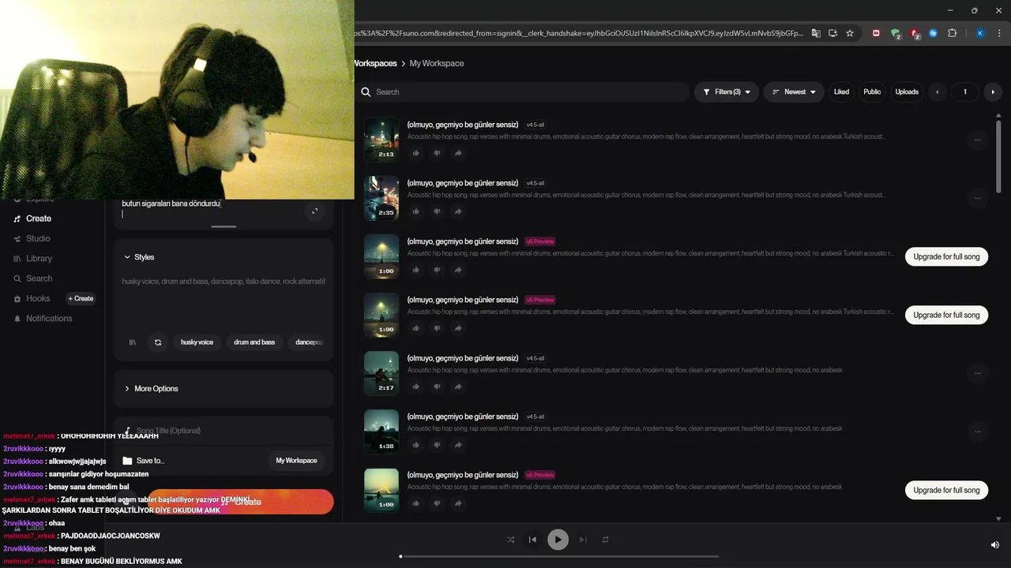Open more options for the 2:17 song
1011x568 pixels.
978,373
